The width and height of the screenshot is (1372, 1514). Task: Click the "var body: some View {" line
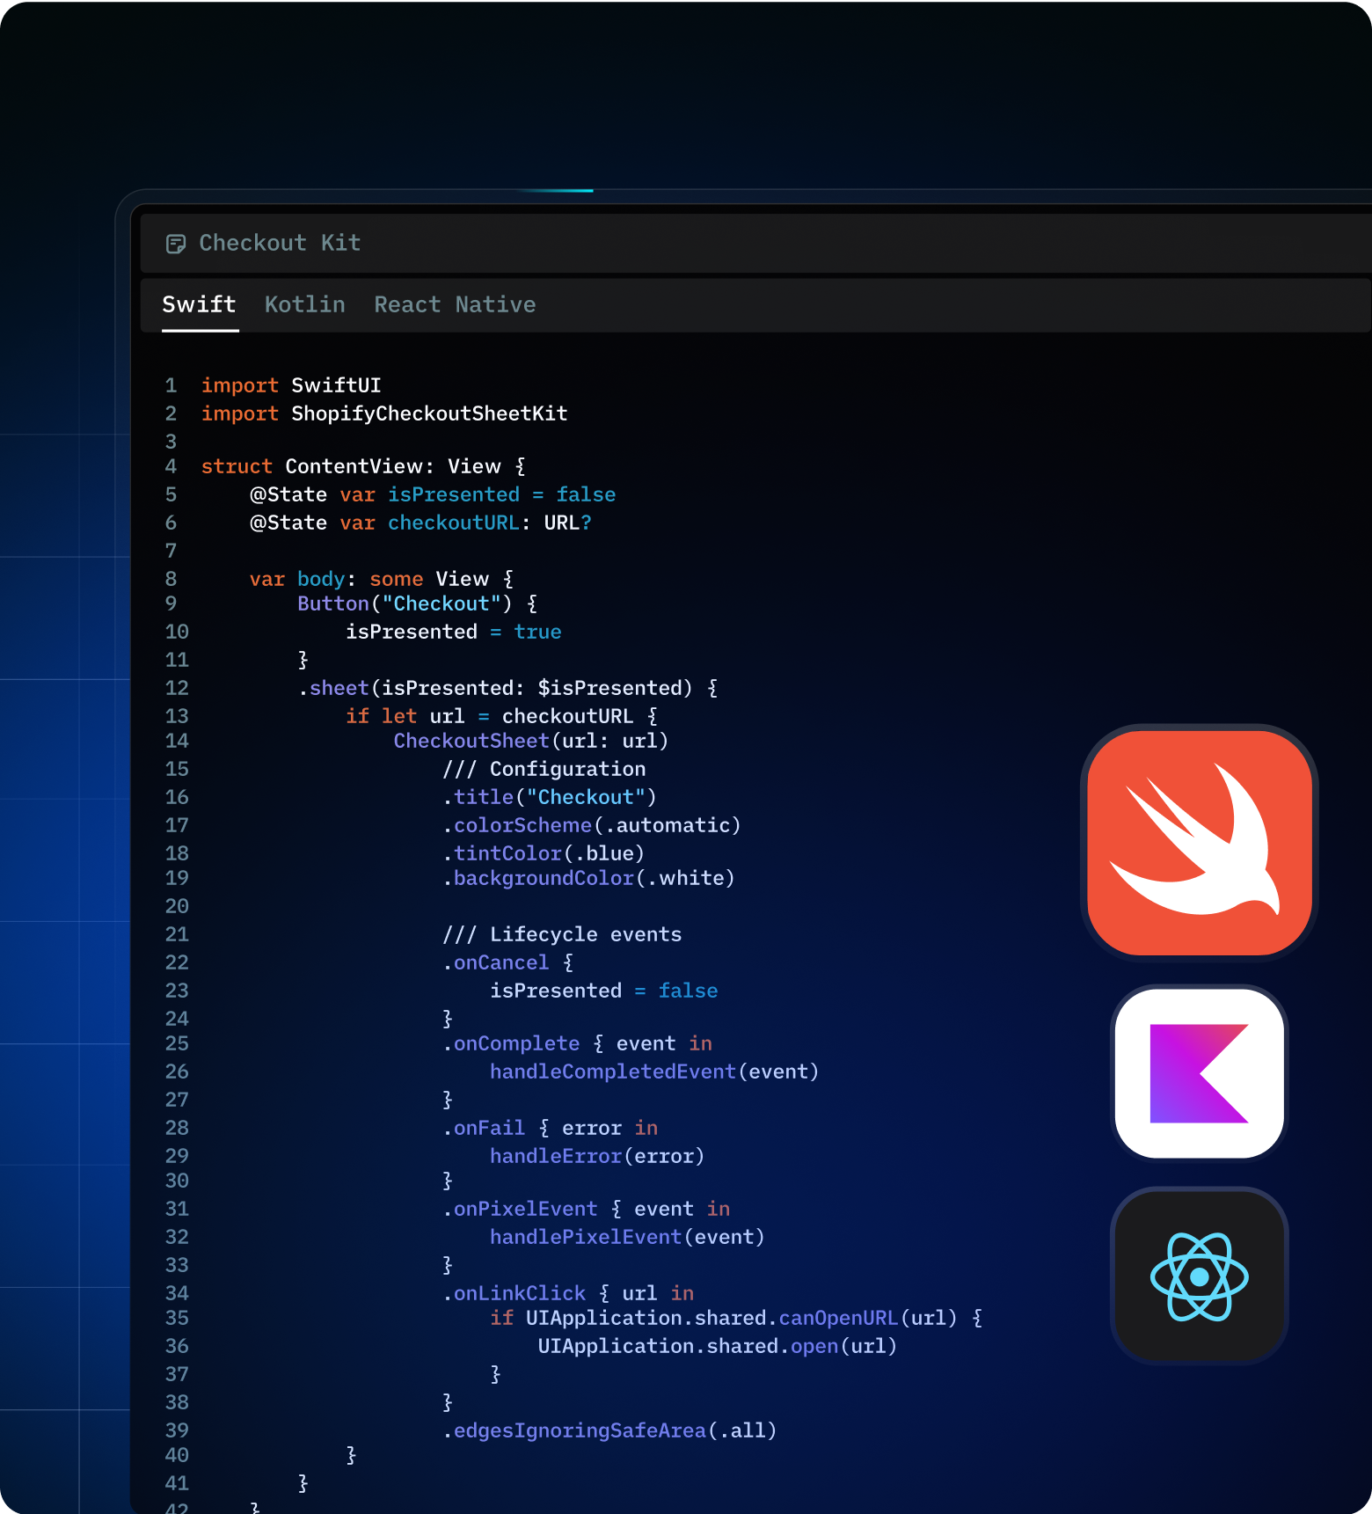tap(382, 579)
